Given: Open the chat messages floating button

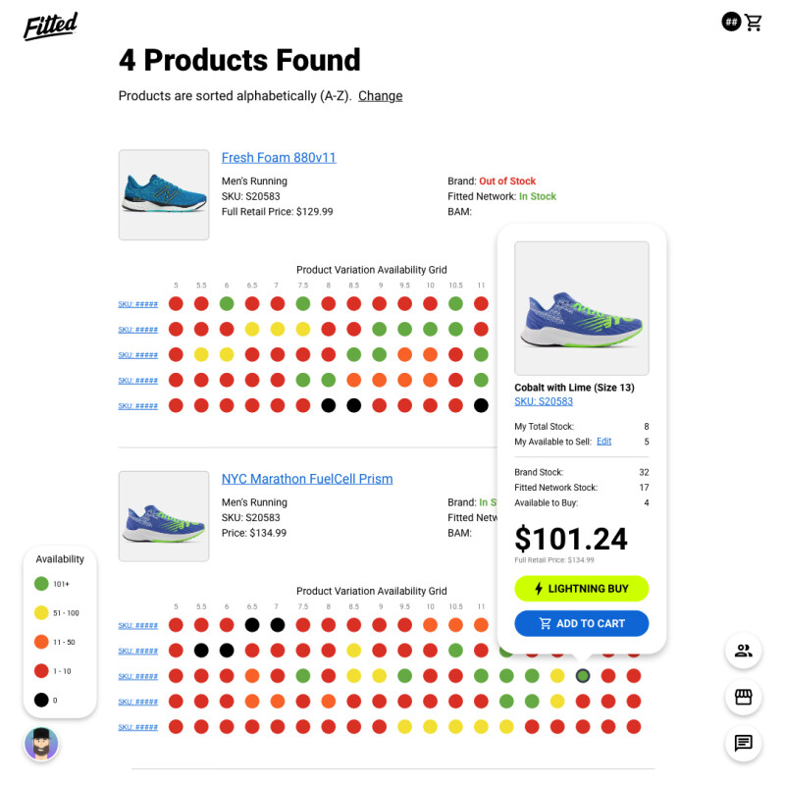Looking at the screenshot, I should [x=743, y=743].
